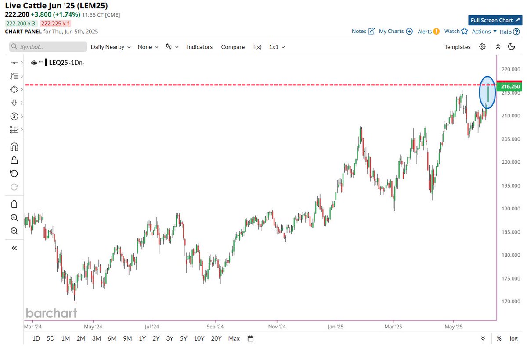Select the line drawing tool
Screen dimensions: 527x348
(14, 63)
